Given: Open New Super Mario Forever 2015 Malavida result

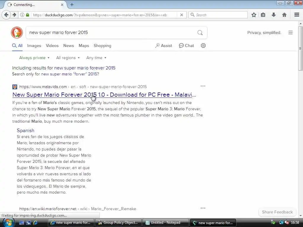Looking at the screenshot, I should pyautogui.click(x=104, y=95).
